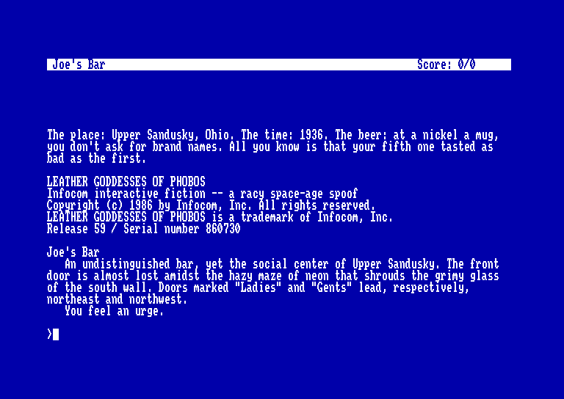
Task: Click 'bad as the first.' text
Action: [x=96, y=158]
